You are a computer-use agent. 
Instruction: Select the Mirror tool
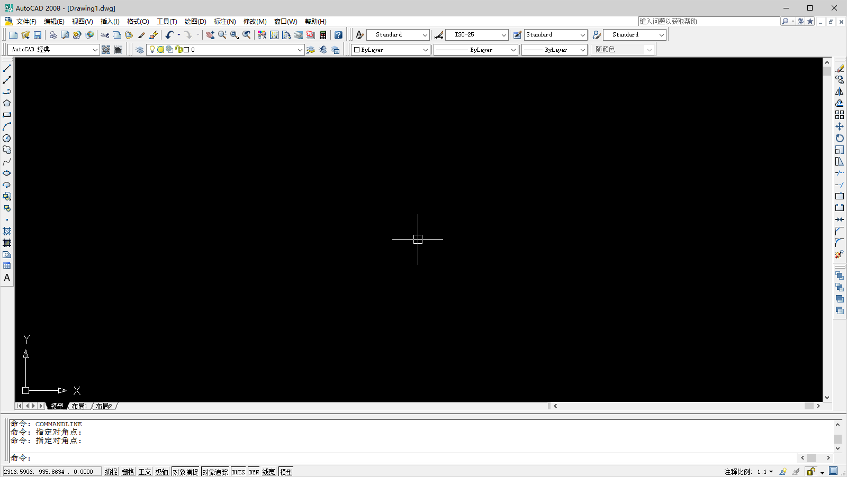coord(839,91)
